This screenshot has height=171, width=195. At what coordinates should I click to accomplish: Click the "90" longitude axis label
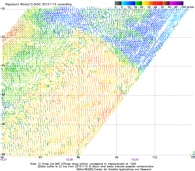pos(2,157)
